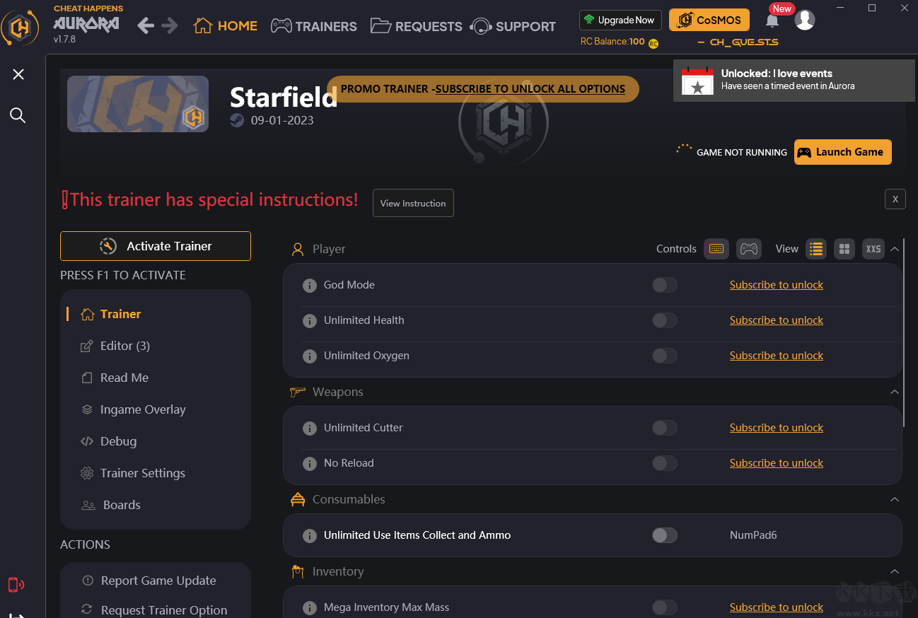This screenshot has width=918, height=618.
Task: Show info for No Reload
Action: click(309, 464)
